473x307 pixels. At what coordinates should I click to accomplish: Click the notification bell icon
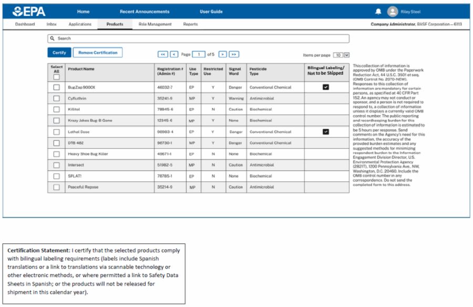378,12
